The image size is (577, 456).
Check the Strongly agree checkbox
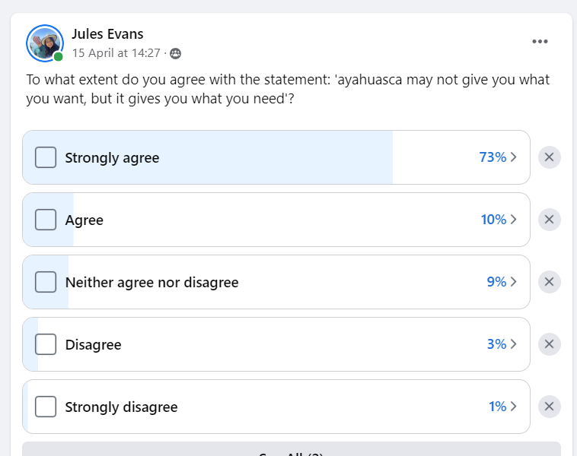(x=46, y=157)
